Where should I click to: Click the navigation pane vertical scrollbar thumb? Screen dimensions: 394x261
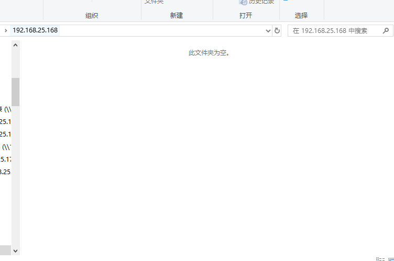pos(15,92)
